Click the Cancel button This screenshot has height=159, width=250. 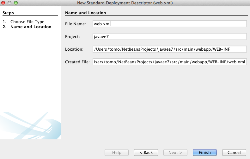pos(234,152)
